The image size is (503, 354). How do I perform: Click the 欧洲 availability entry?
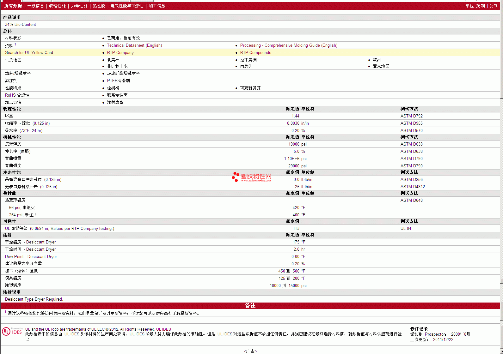(x=377, y=60)
